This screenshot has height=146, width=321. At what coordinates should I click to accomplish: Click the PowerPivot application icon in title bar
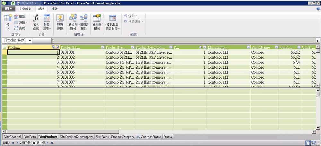(3, 4)
